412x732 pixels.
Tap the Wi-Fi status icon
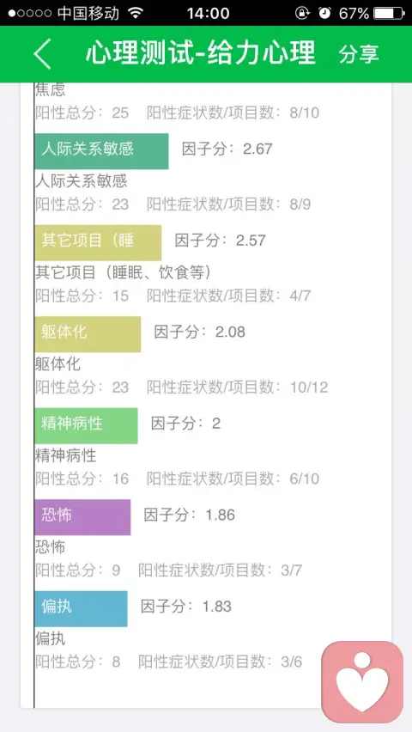(136, 13)
